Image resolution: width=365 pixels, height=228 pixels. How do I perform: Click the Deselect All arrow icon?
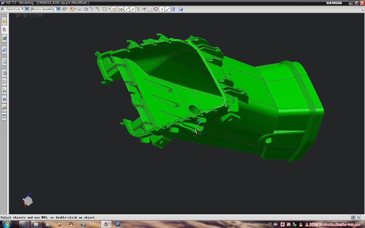(x=80, y=9)
